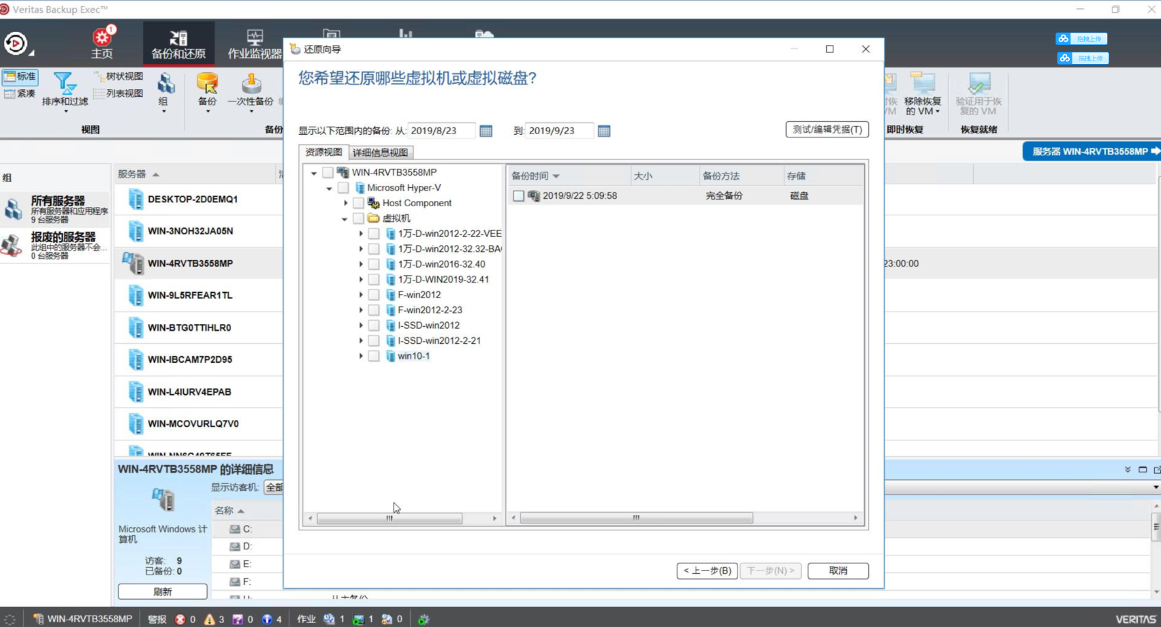
Task: Click 刷新 refresh button
Action: [x=163, y=592]
